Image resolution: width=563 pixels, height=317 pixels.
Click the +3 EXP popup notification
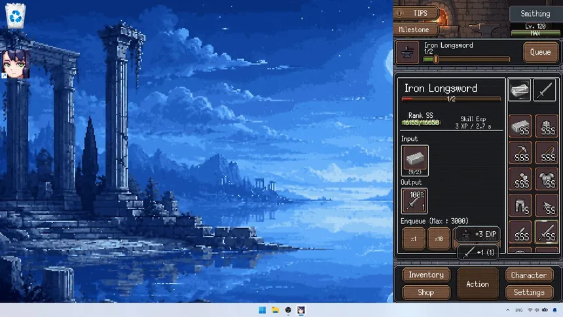pyautogui.click(x=478, y=234)
